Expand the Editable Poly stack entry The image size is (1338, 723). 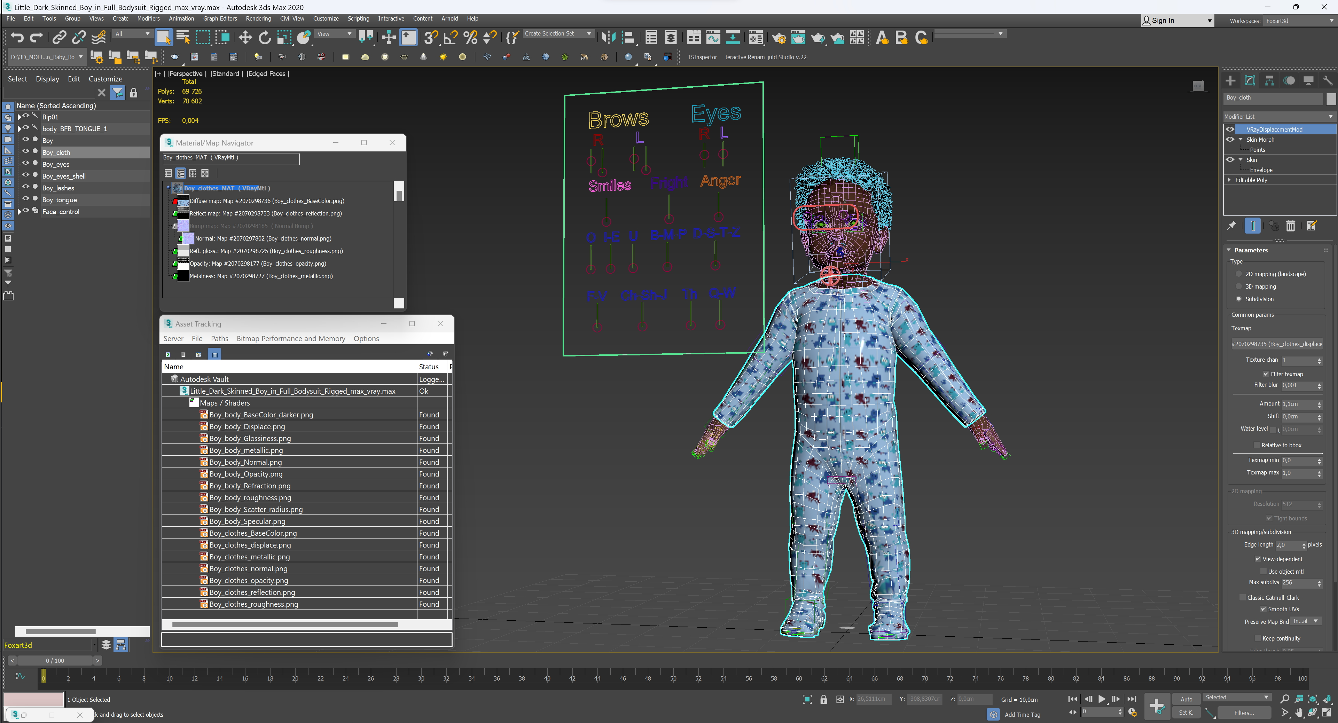pos(1229,180)
